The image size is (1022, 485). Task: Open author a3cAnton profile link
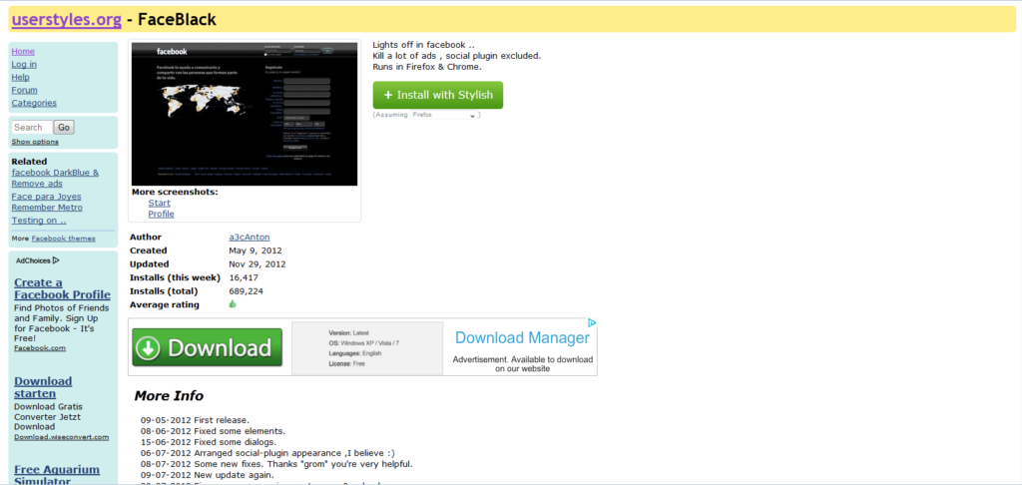249,238
